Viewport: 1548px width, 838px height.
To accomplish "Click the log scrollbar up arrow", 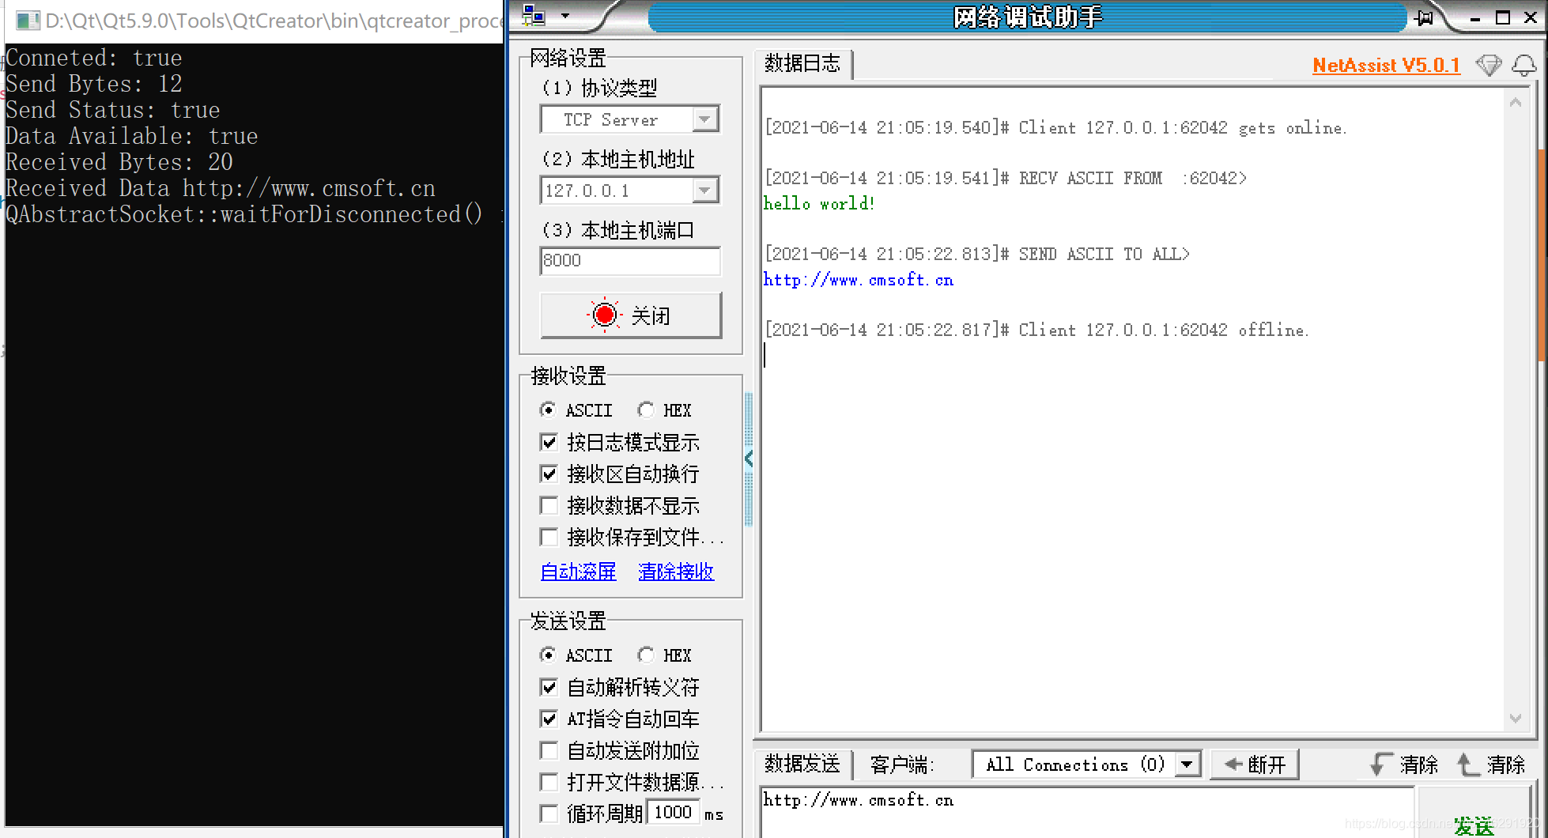I will (1516, 103).
